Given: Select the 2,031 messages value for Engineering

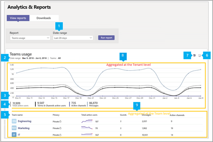Looking at the screenshot, I should click(145, 121).
